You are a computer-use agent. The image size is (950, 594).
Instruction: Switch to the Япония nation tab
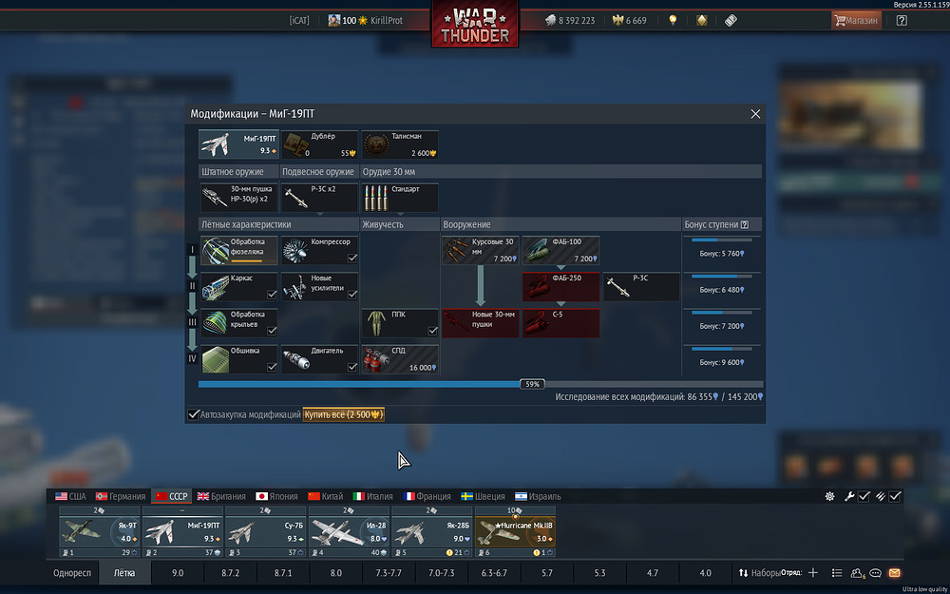(x=276, y=496)
